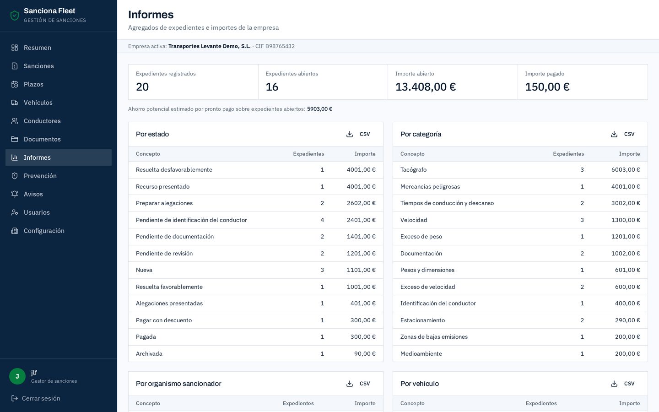Select the Zonas de bajas emisiones row
The width and height of the screenshot is (659, 412).
point(520,337)
